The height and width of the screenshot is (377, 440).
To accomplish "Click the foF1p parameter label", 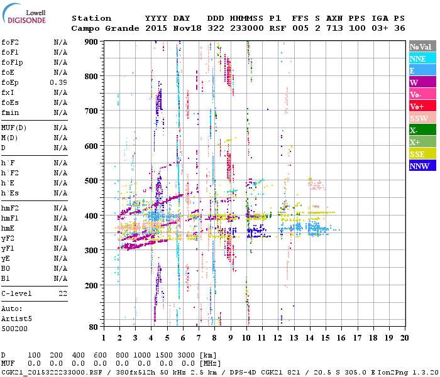I will point(12,63).
